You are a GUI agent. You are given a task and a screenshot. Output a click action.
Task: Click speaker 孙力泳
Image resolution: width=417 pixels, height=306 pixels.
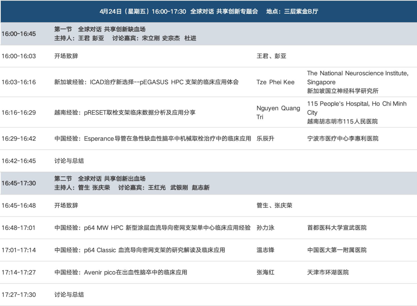pos(265,228)
